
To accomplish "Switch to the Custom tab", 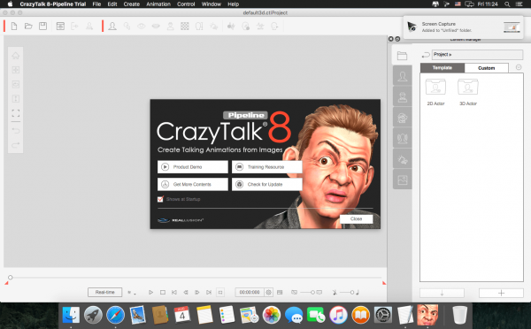I will [486, 68].
